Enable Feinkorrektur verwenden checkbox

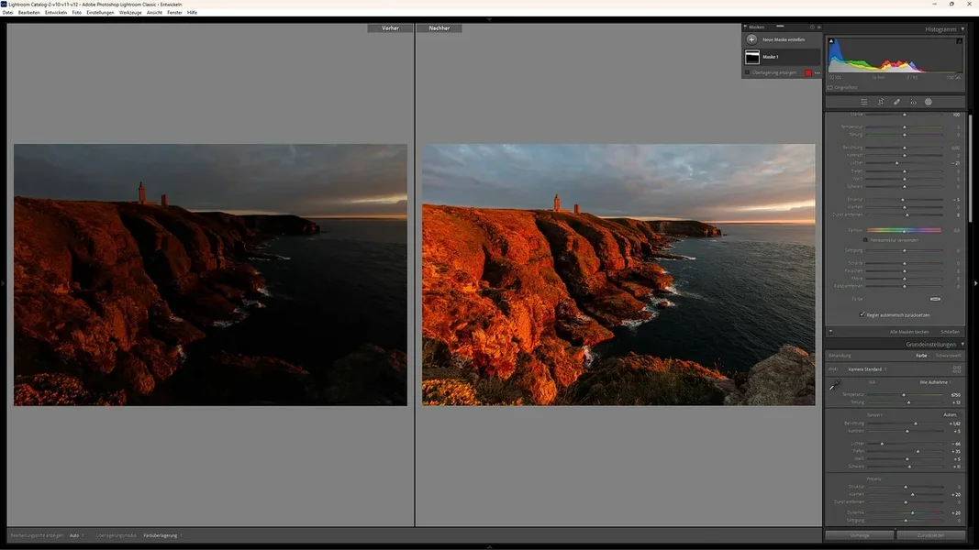tap(865, 240)
